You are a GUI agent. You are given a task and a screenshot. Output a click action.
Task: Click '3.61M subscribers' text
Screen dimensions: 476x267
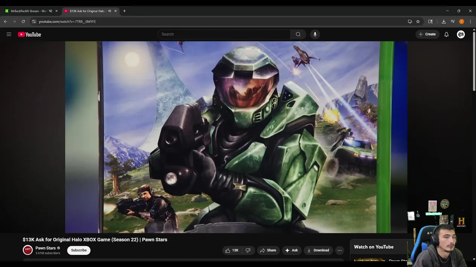(x=48, y=253)
